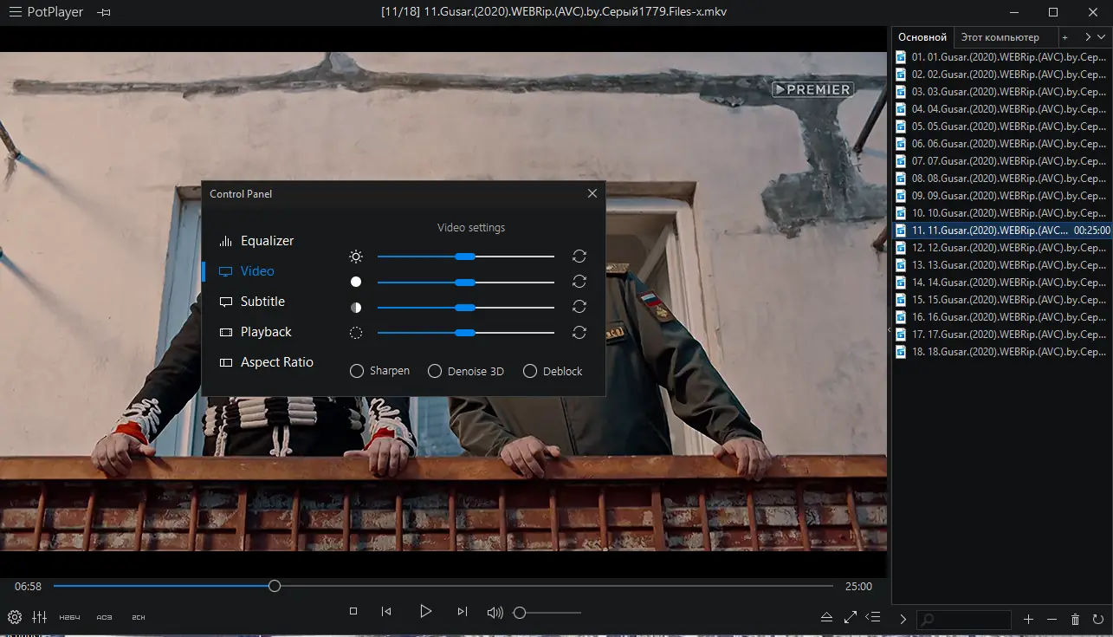
Task: Turn on the Deblock option
Action: [530, 371]
